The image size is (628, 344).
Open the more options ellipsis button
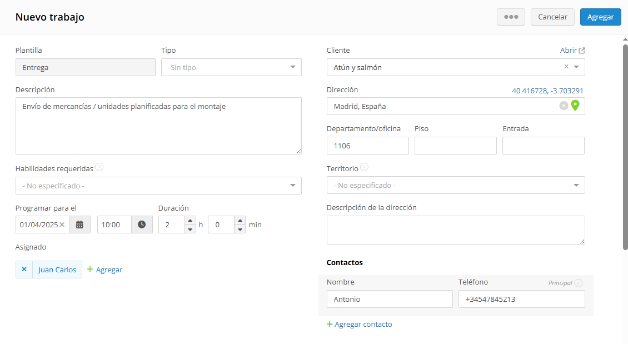pos(511,17)
